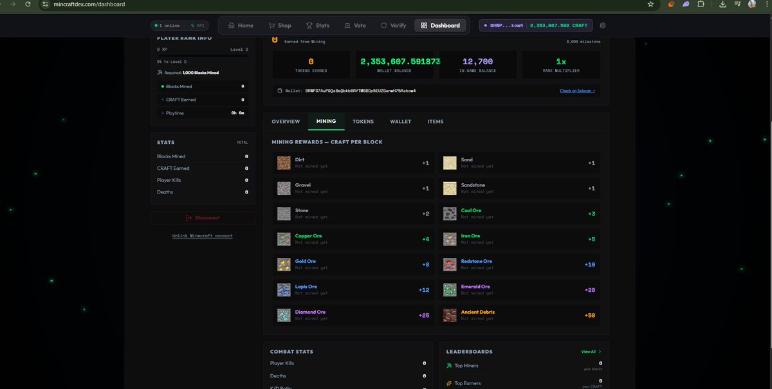Click the Required 1,000 Blocks Mined text
Image resolution: width=772 pixels, height=389 pixels.
(190, 73)
